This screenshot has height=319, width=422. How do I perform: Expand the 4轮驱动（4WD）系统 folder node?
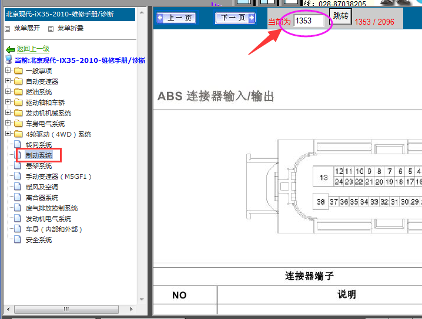[x=8, y=134]
